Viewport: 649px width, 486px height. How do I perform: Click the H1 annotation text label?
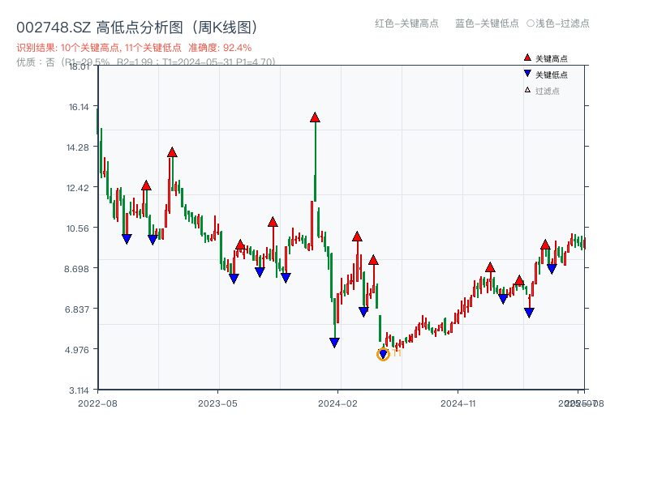click(x=395, y=354)
